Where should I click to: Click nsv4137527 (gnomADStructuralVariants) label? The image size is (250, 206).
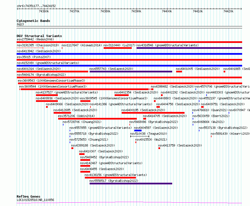pos(67,92)
